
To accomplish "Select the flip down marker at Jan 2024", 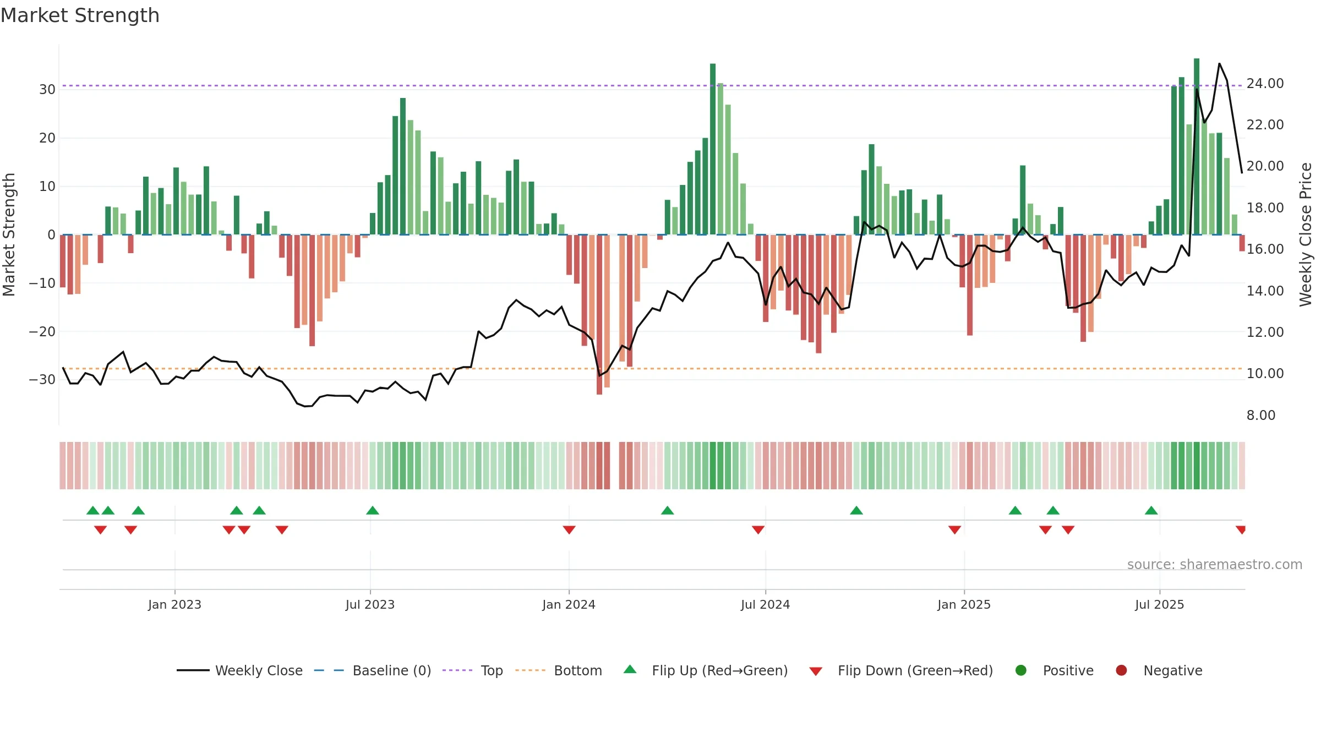I will [569, 529].
